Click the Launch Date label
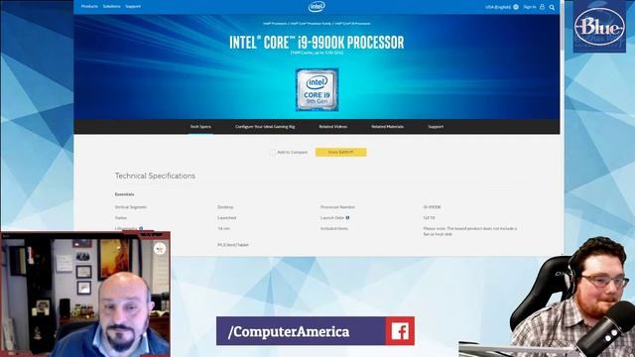 click(332, 218)
